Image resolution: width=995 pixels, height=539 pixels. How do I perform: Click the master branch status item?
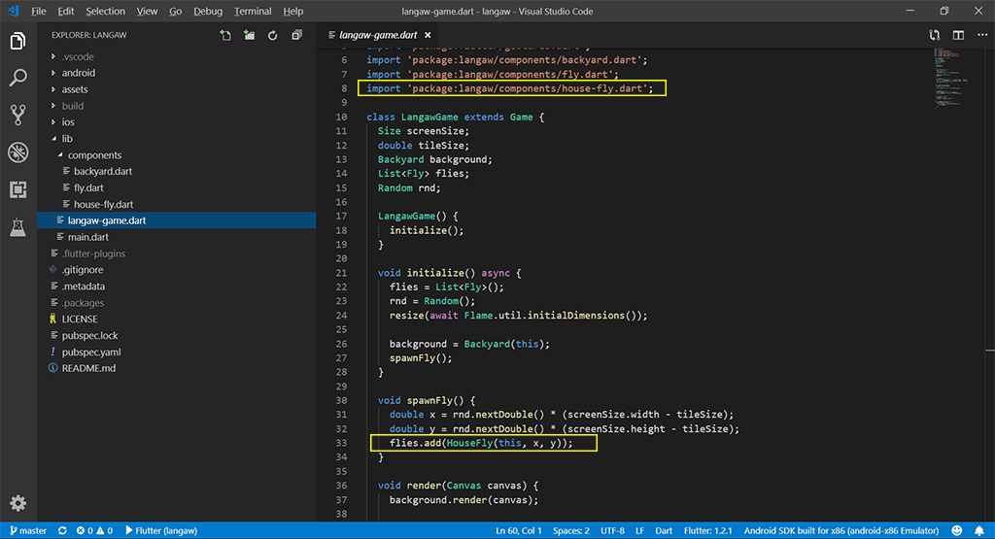pos(27,531)
